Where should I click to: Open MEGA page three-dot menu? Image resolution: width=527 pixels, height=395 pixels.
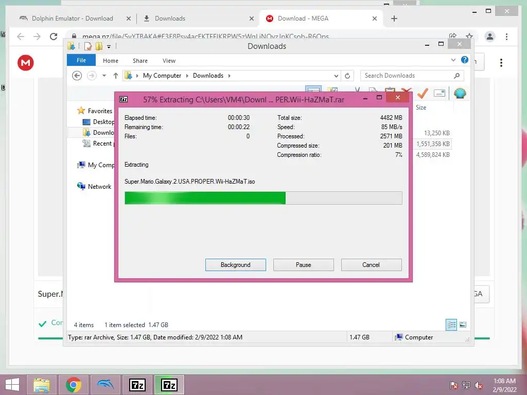[x=501, y=62]
